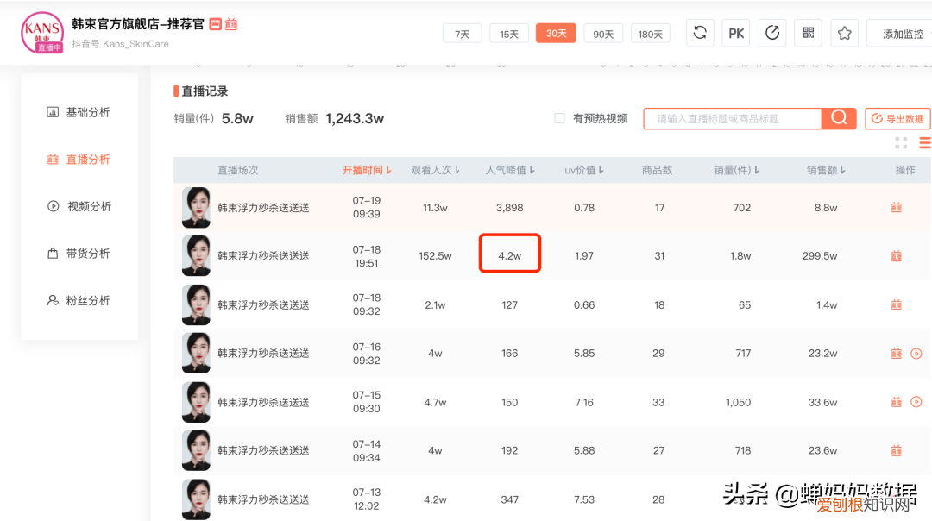Image resolution: width=932 pixels, height=521 pixels.
Task: Click the magnifier search icon
Action: 838,118
